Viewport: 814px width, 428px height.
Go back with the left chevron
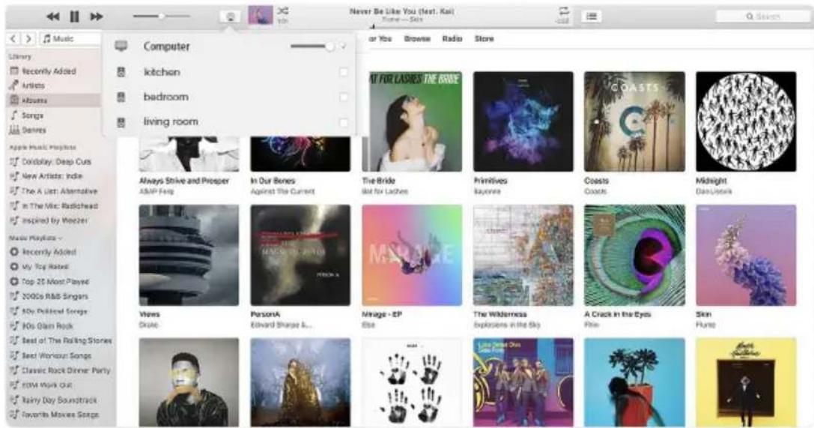point(14,38)
